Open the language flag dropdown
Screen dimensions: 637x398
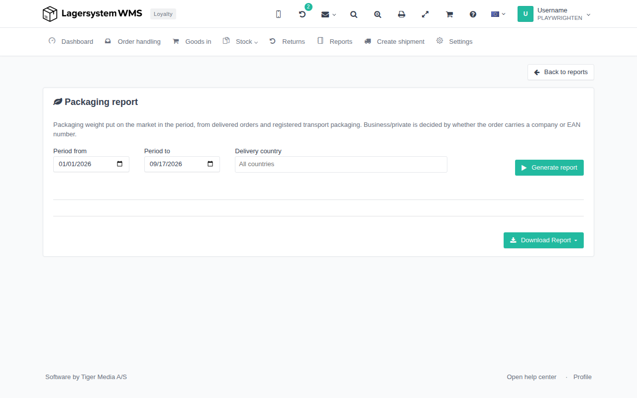pyautogui.click(x=498, y=14)
